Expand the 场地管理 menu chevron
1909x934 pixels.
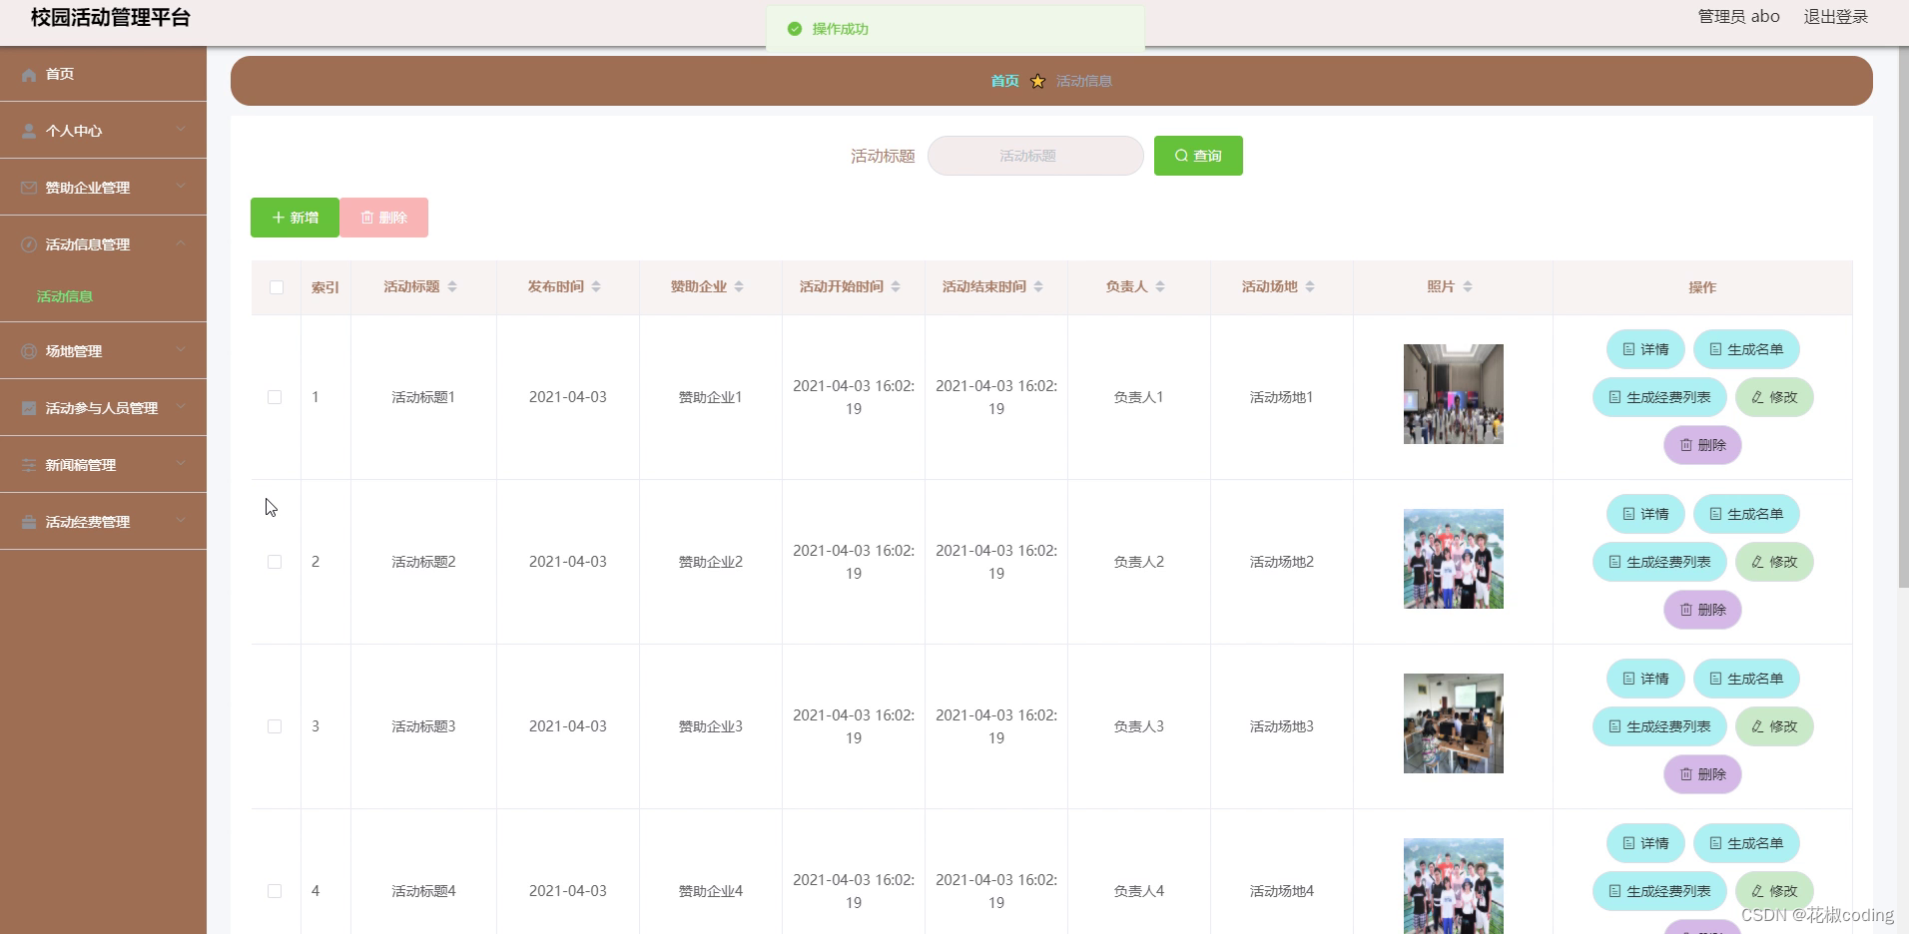tap(181, 349)
